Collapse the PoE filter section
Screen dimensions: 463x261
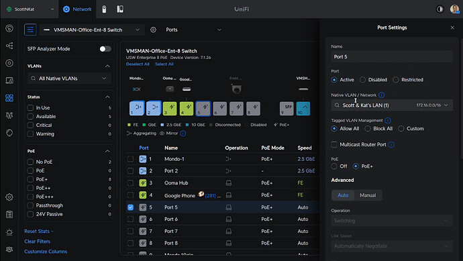107,151
